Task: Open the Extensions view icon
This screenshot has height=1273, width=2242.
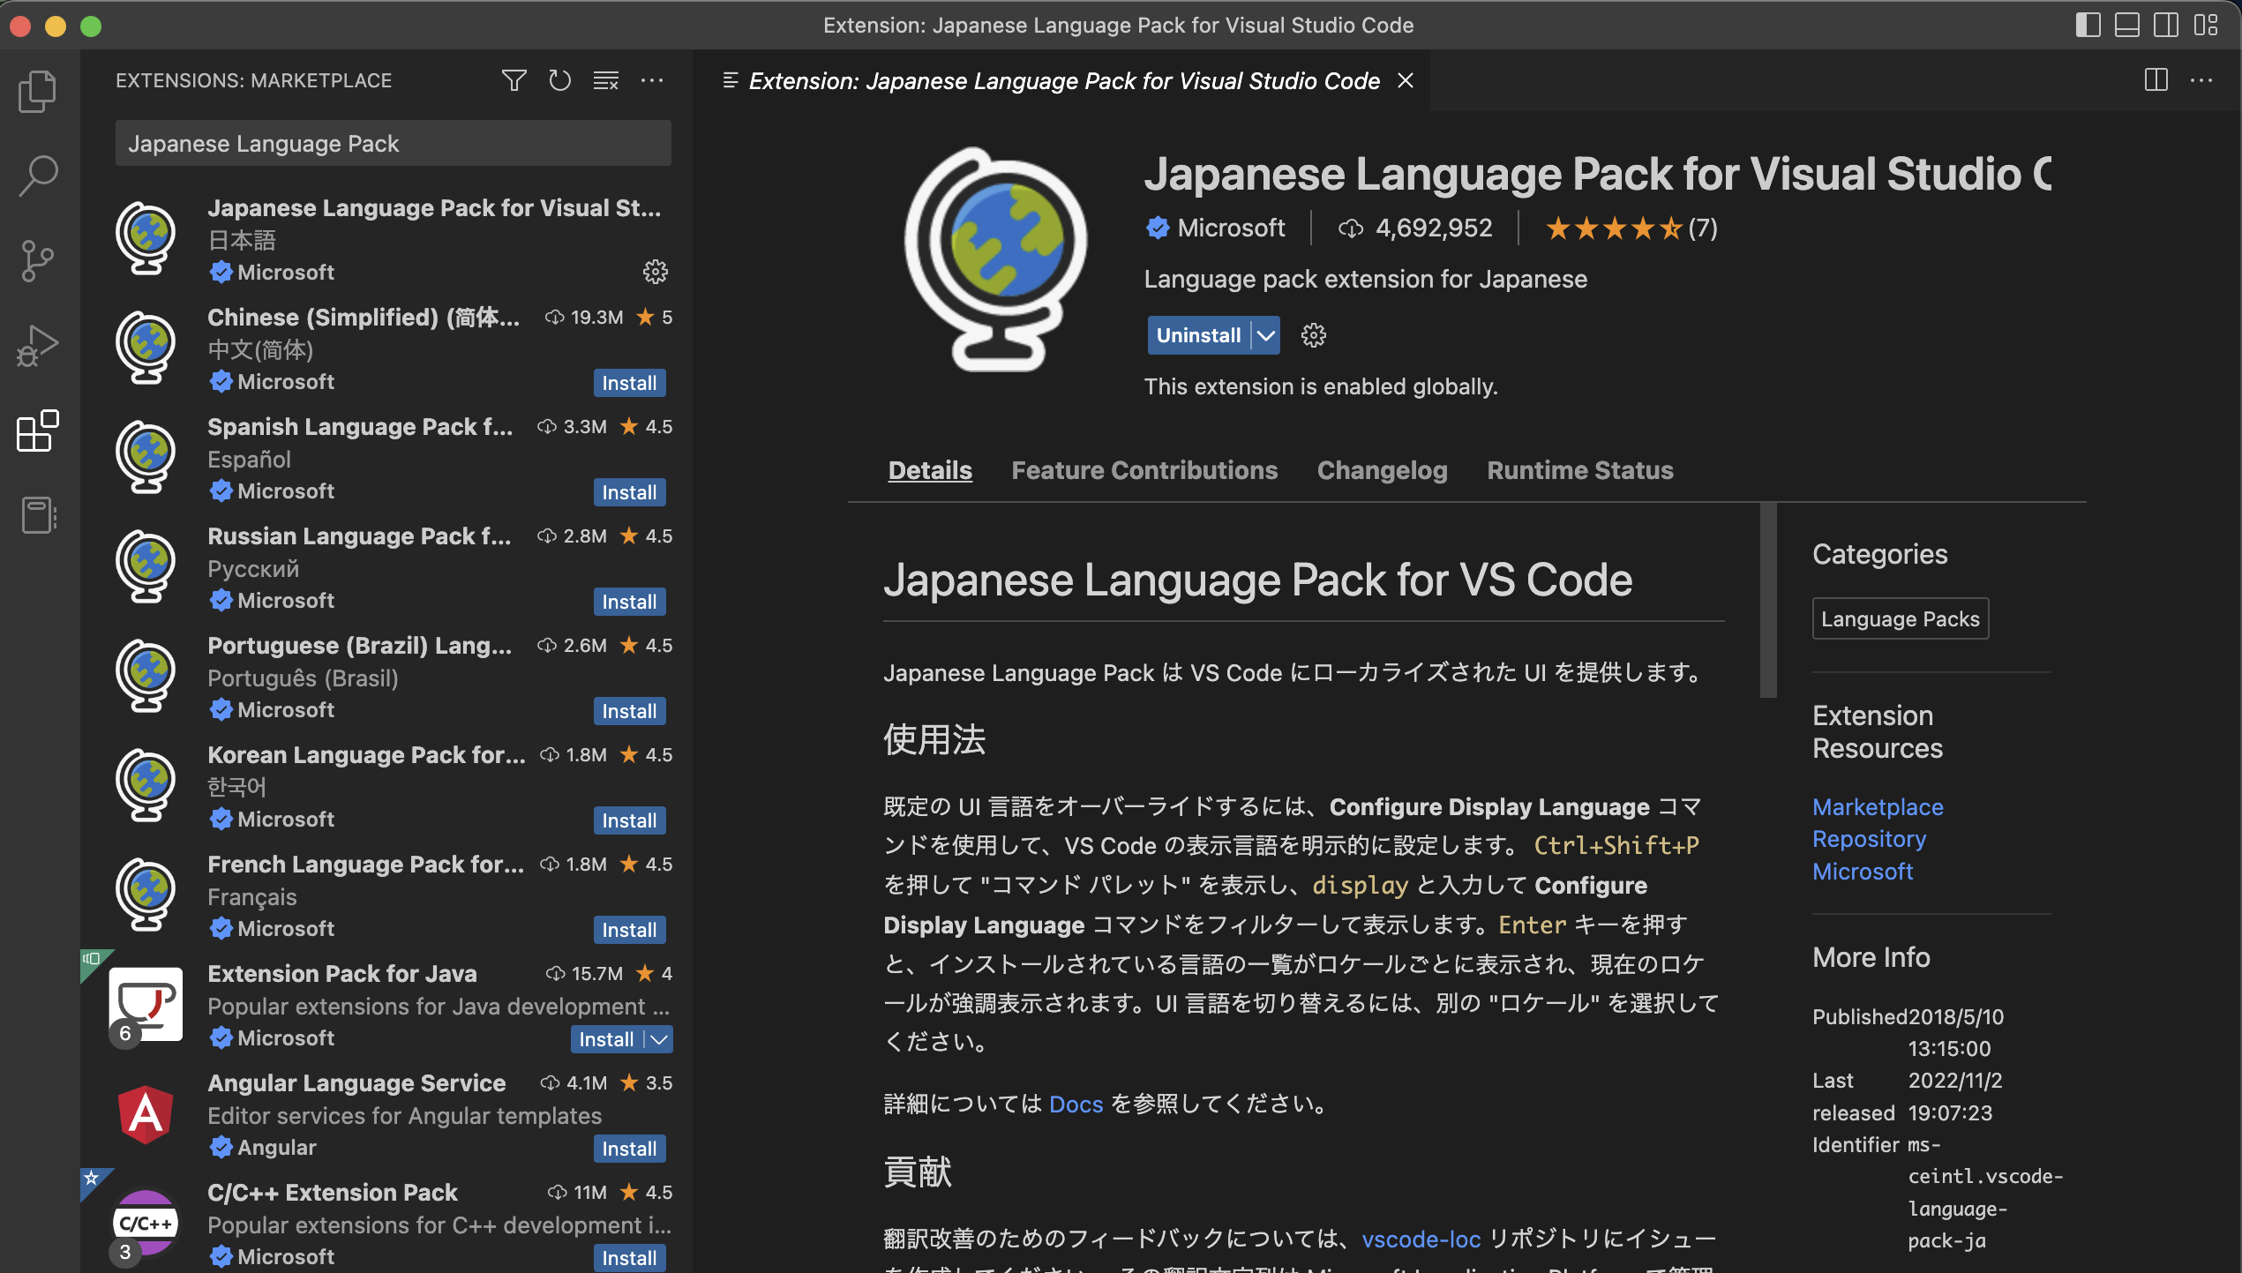Action: (x=38, y=431)
